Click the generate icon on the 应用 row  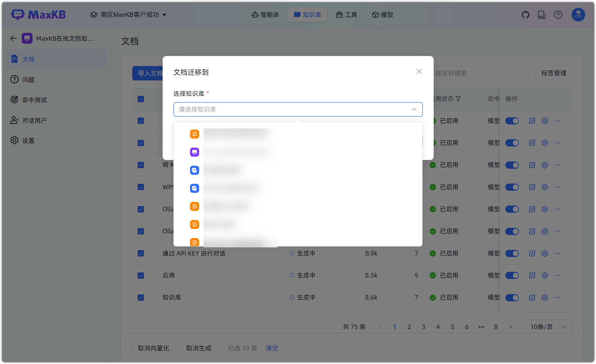(x=532, y=275)
